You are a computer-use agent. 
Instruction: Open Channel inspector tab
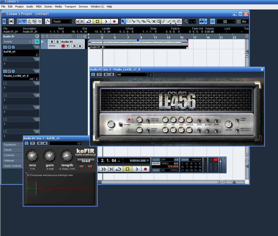[12, 155]
